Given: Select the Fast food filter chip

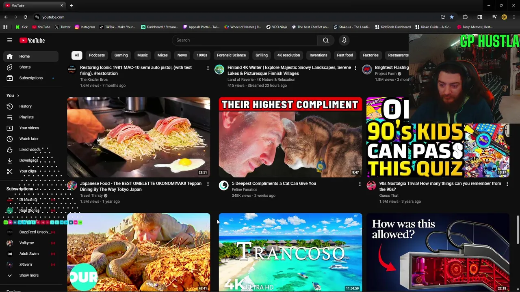Looking at the screenshot, I should pyautogui.click(x=345, y=55).
